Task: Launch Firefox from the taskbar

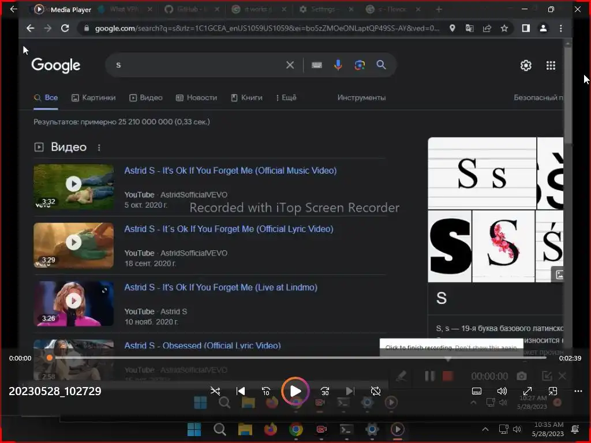Action: click(x=271, y=429)
